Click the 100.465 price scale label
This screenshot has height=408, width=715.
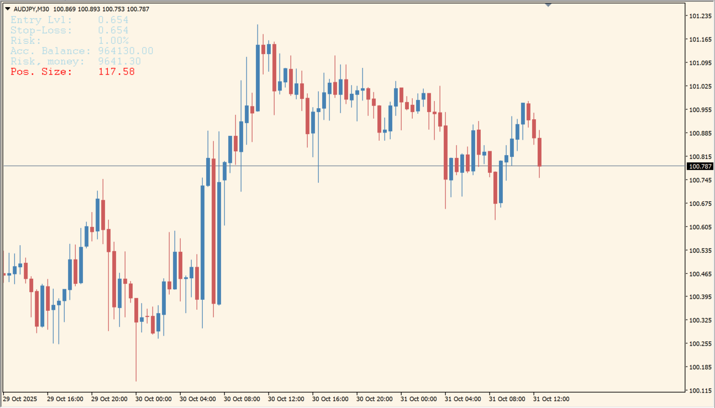point(700,274)
